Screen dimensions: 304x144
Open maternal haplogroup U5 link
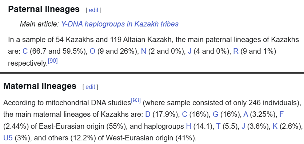coord(8,138)
